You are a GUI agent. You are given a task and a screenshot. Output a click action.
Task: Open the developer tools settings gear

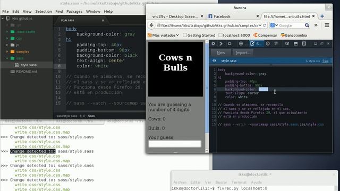(x=214, y=44)
